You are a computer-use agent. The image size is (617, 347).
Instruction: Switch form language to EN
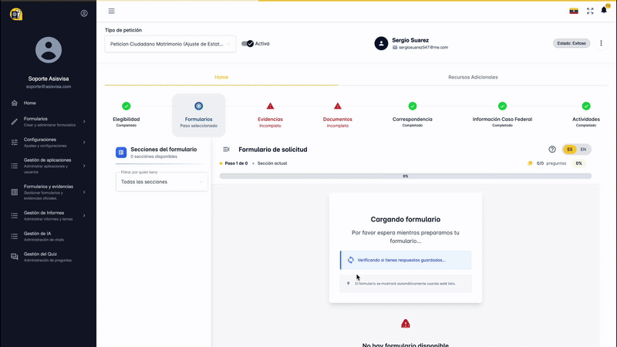pos(584,149)
